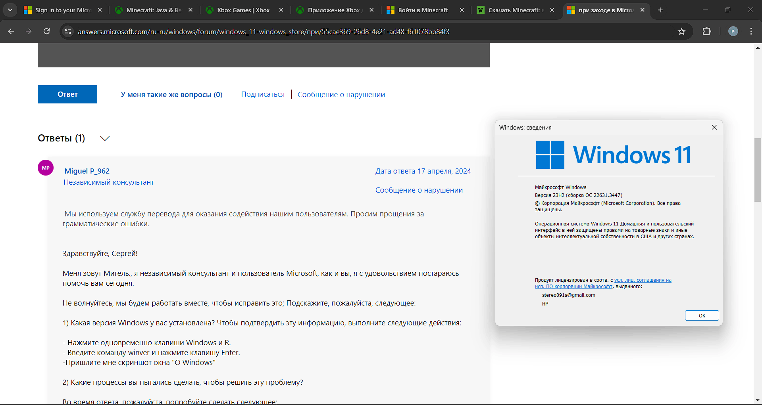Switch to the Xbox Games | Xbox tab

pos(239,10)
